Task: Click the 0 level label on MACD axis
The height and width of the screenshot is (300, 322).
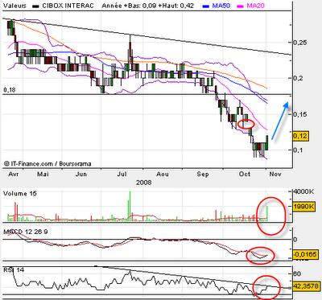Action: click(295, 240)
